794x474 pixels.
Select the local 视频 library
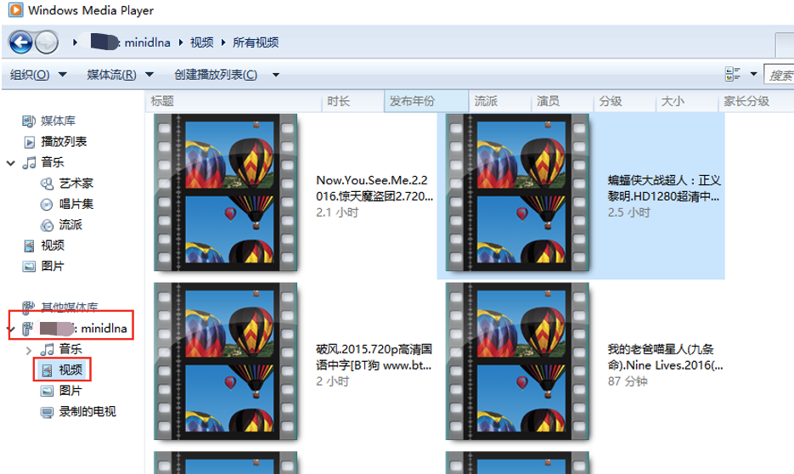pyautogui.click(x=53, y=245)
